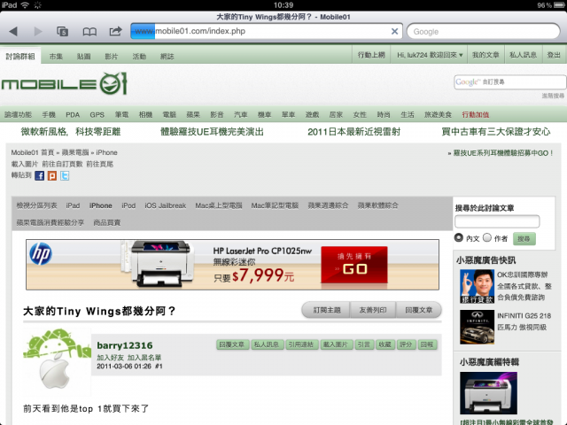Click 載入圖片 button on the post
This screenshot has height=425, width=567.
point(336,344)
